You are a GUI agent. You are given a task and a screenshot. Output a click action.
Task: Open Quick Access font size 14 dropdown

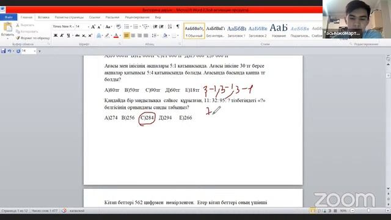click(35, 51)
